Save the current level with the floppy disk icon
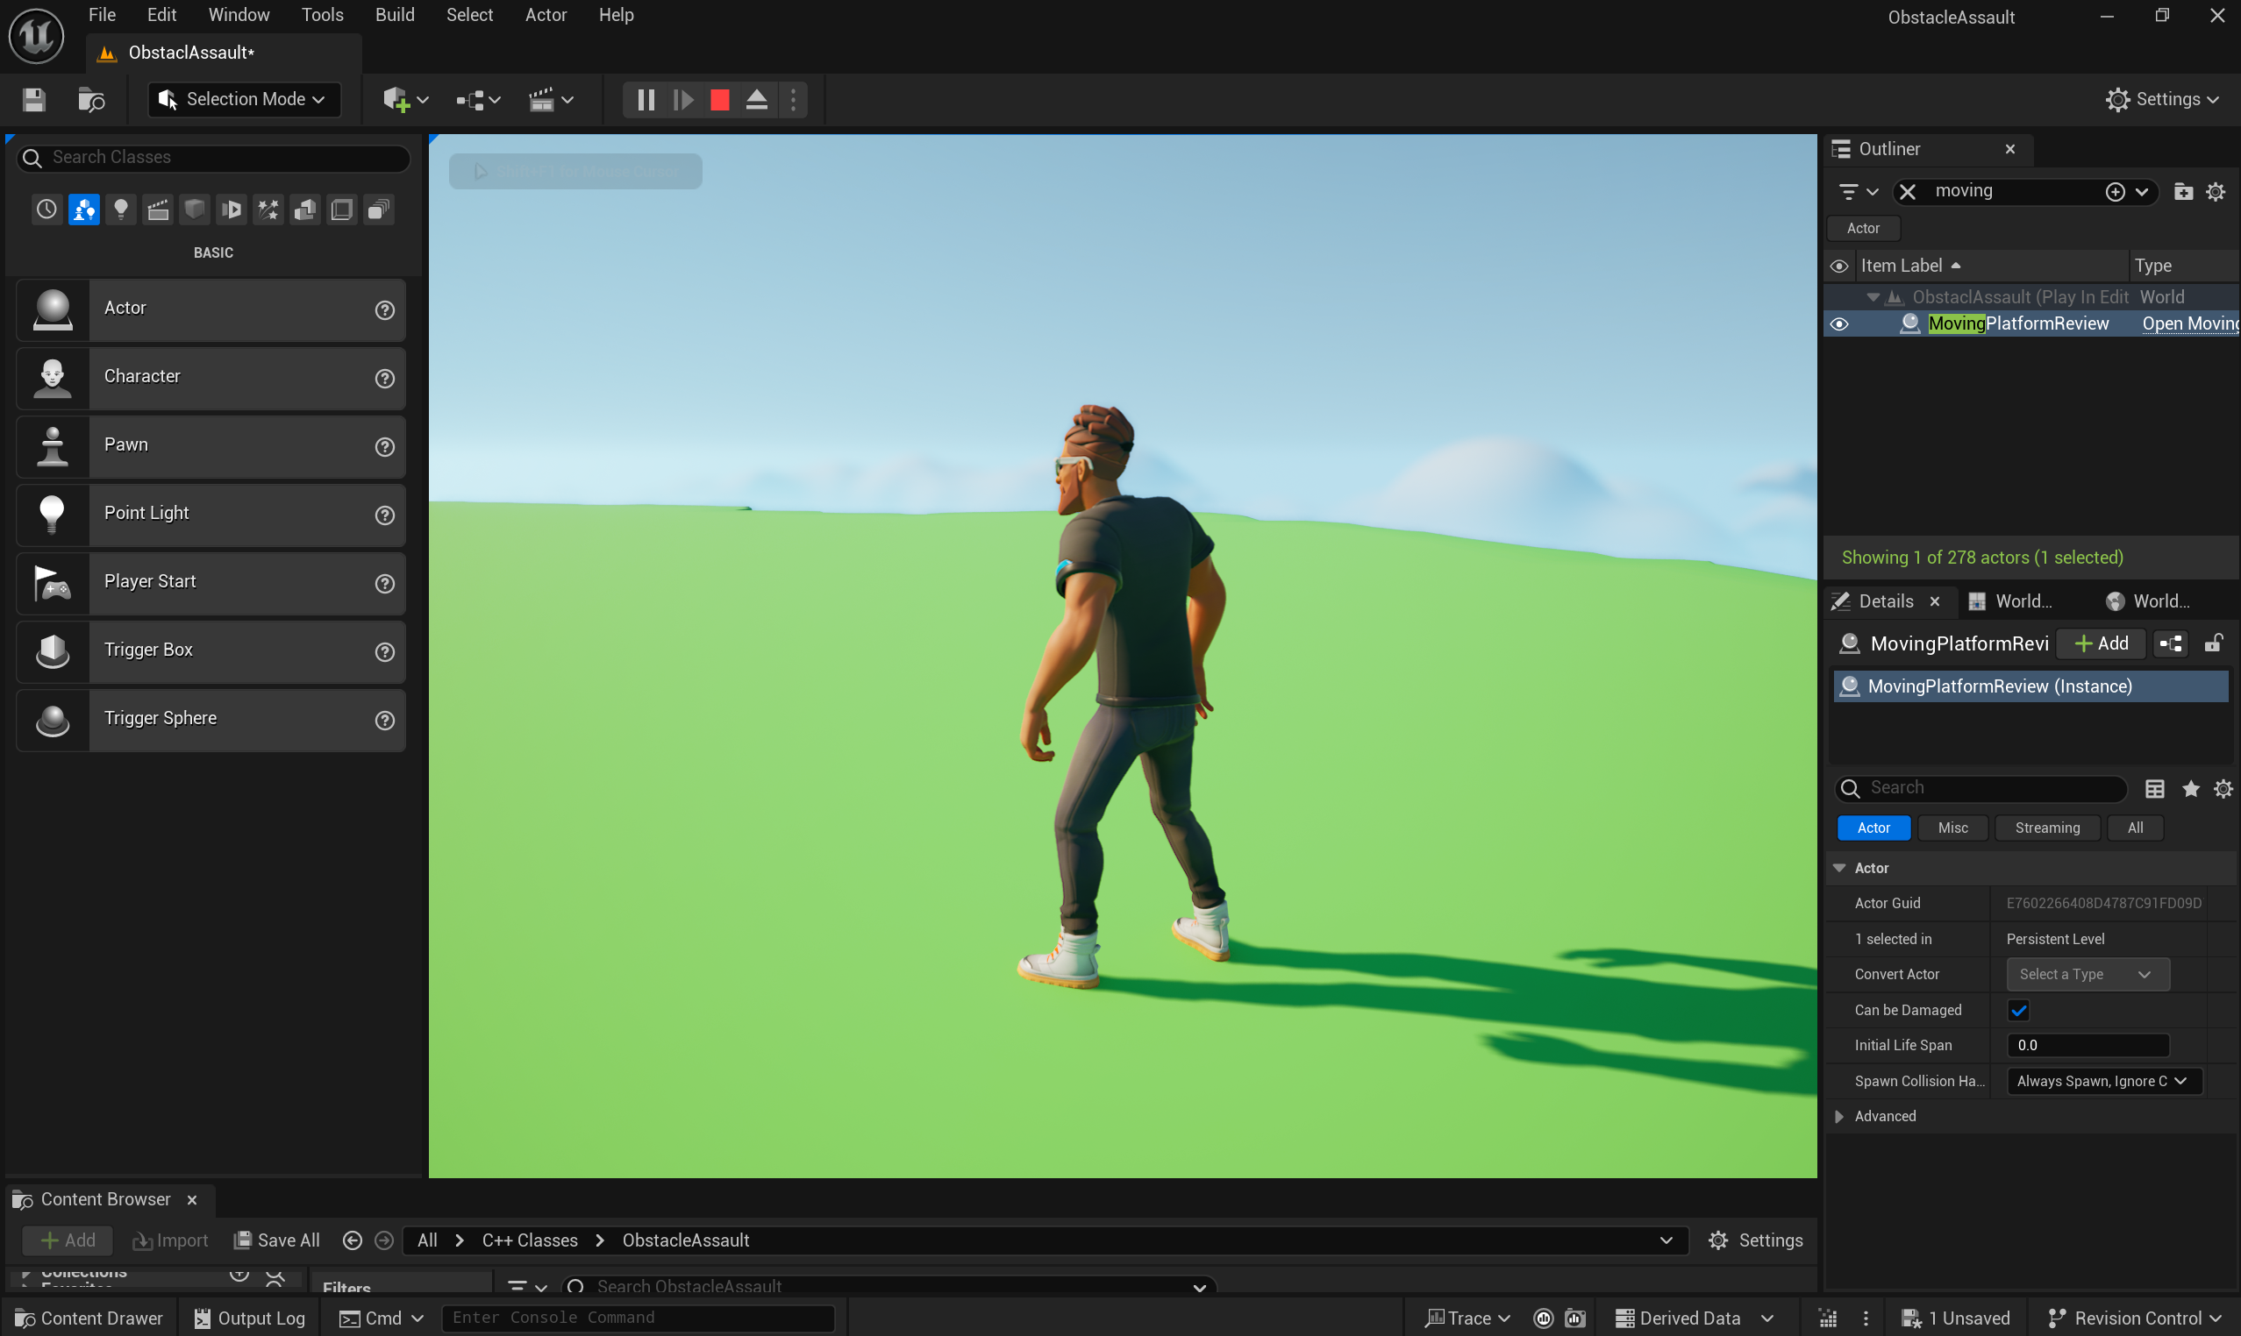The width and height of the screenshot is (2241, 1336). click(x=34, y=100)
